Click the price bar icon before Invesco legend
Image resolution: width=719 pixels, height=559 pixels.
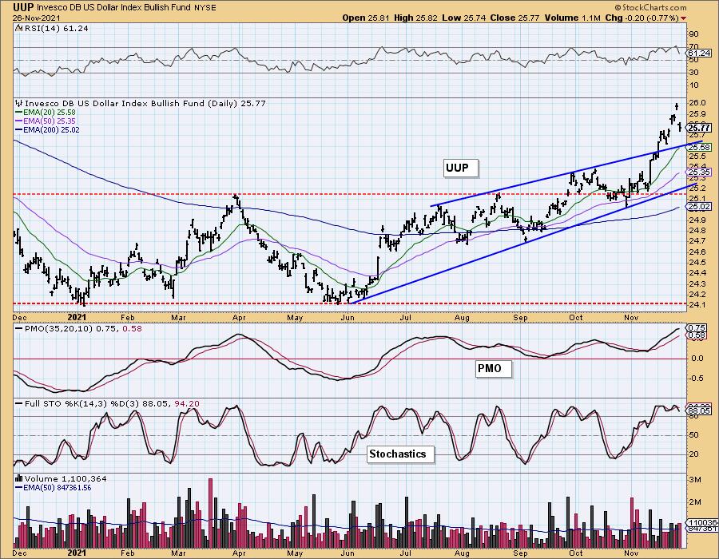18,104
